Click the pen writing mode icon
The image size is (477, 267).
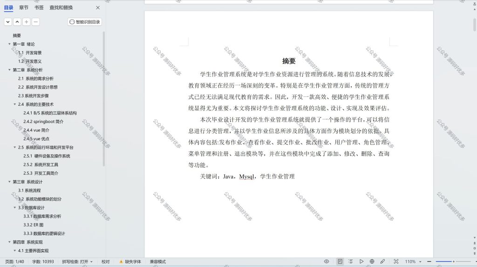tap(382, 261)
